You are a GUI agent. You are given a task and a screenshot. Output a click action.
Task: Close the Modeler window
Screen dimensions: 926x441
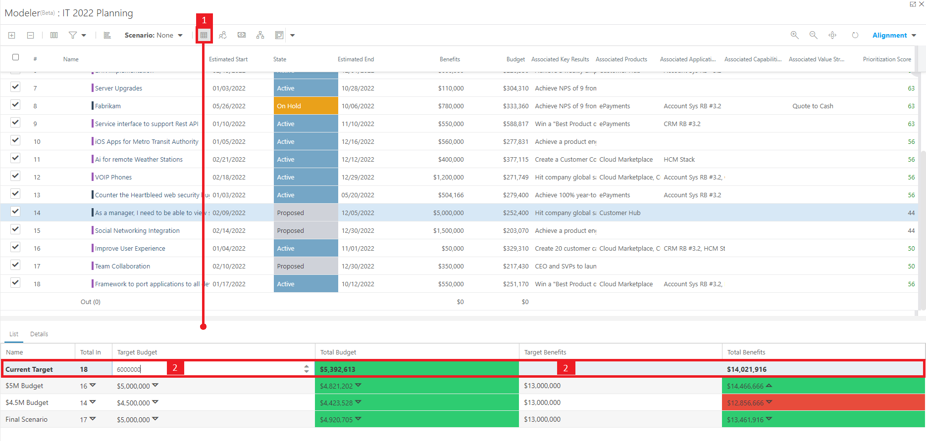point(922,4)
